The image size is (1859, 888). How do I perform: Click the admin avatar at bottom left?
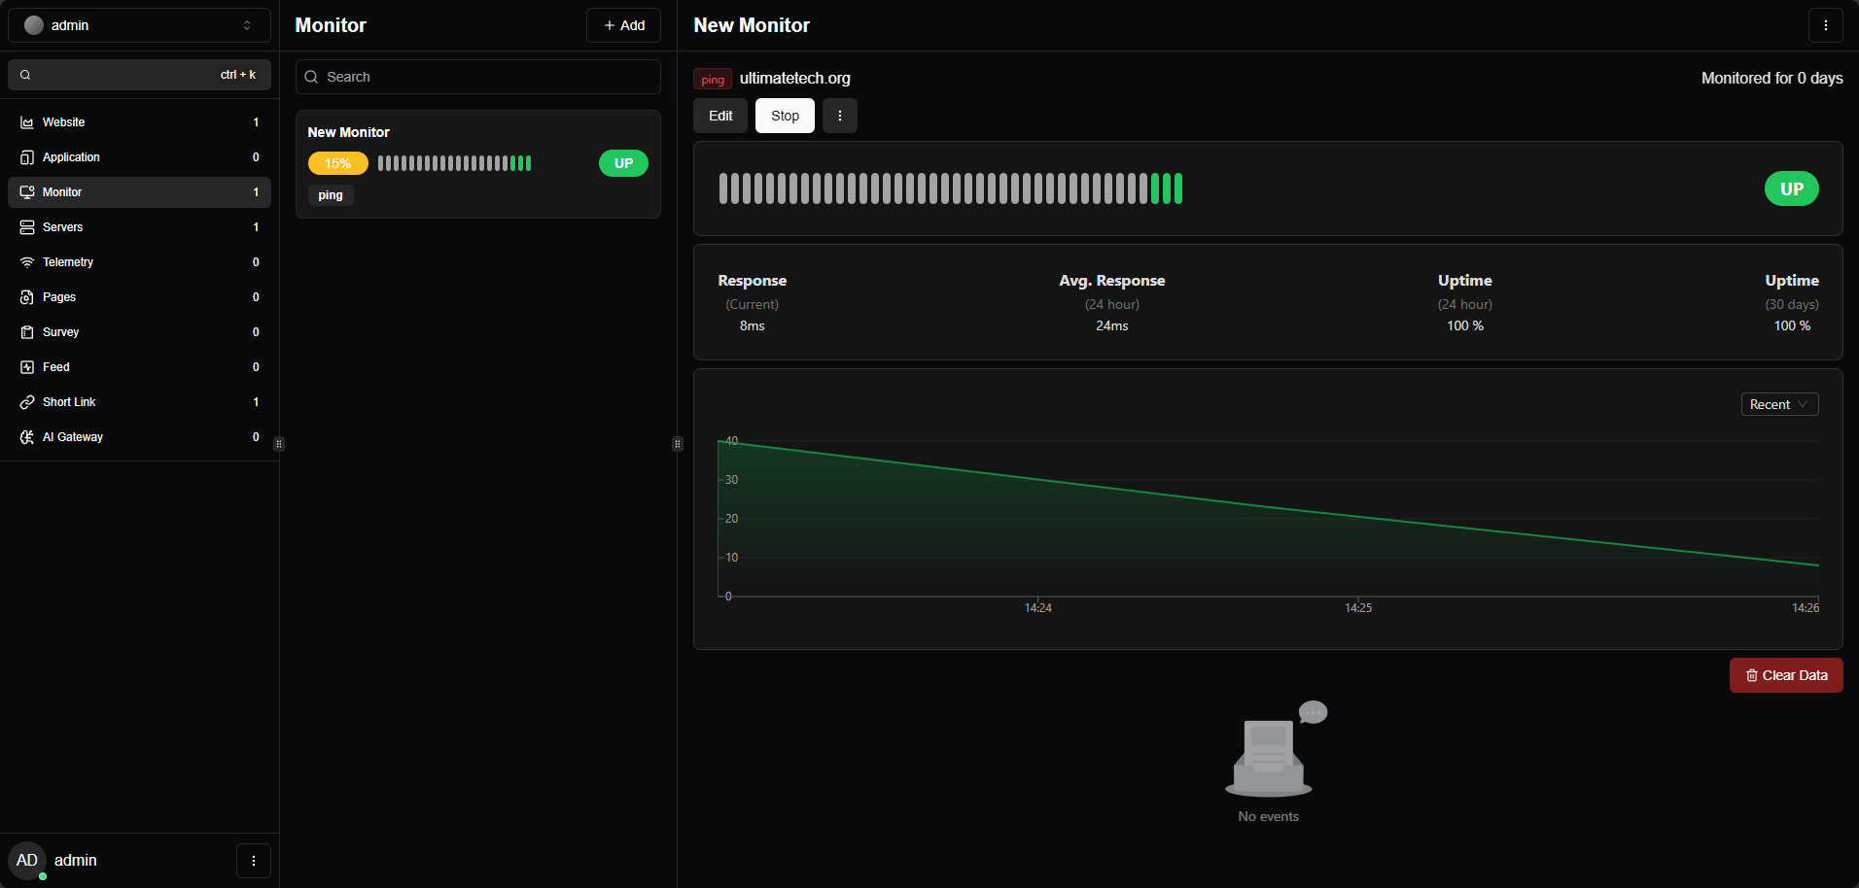coord(27,861)
